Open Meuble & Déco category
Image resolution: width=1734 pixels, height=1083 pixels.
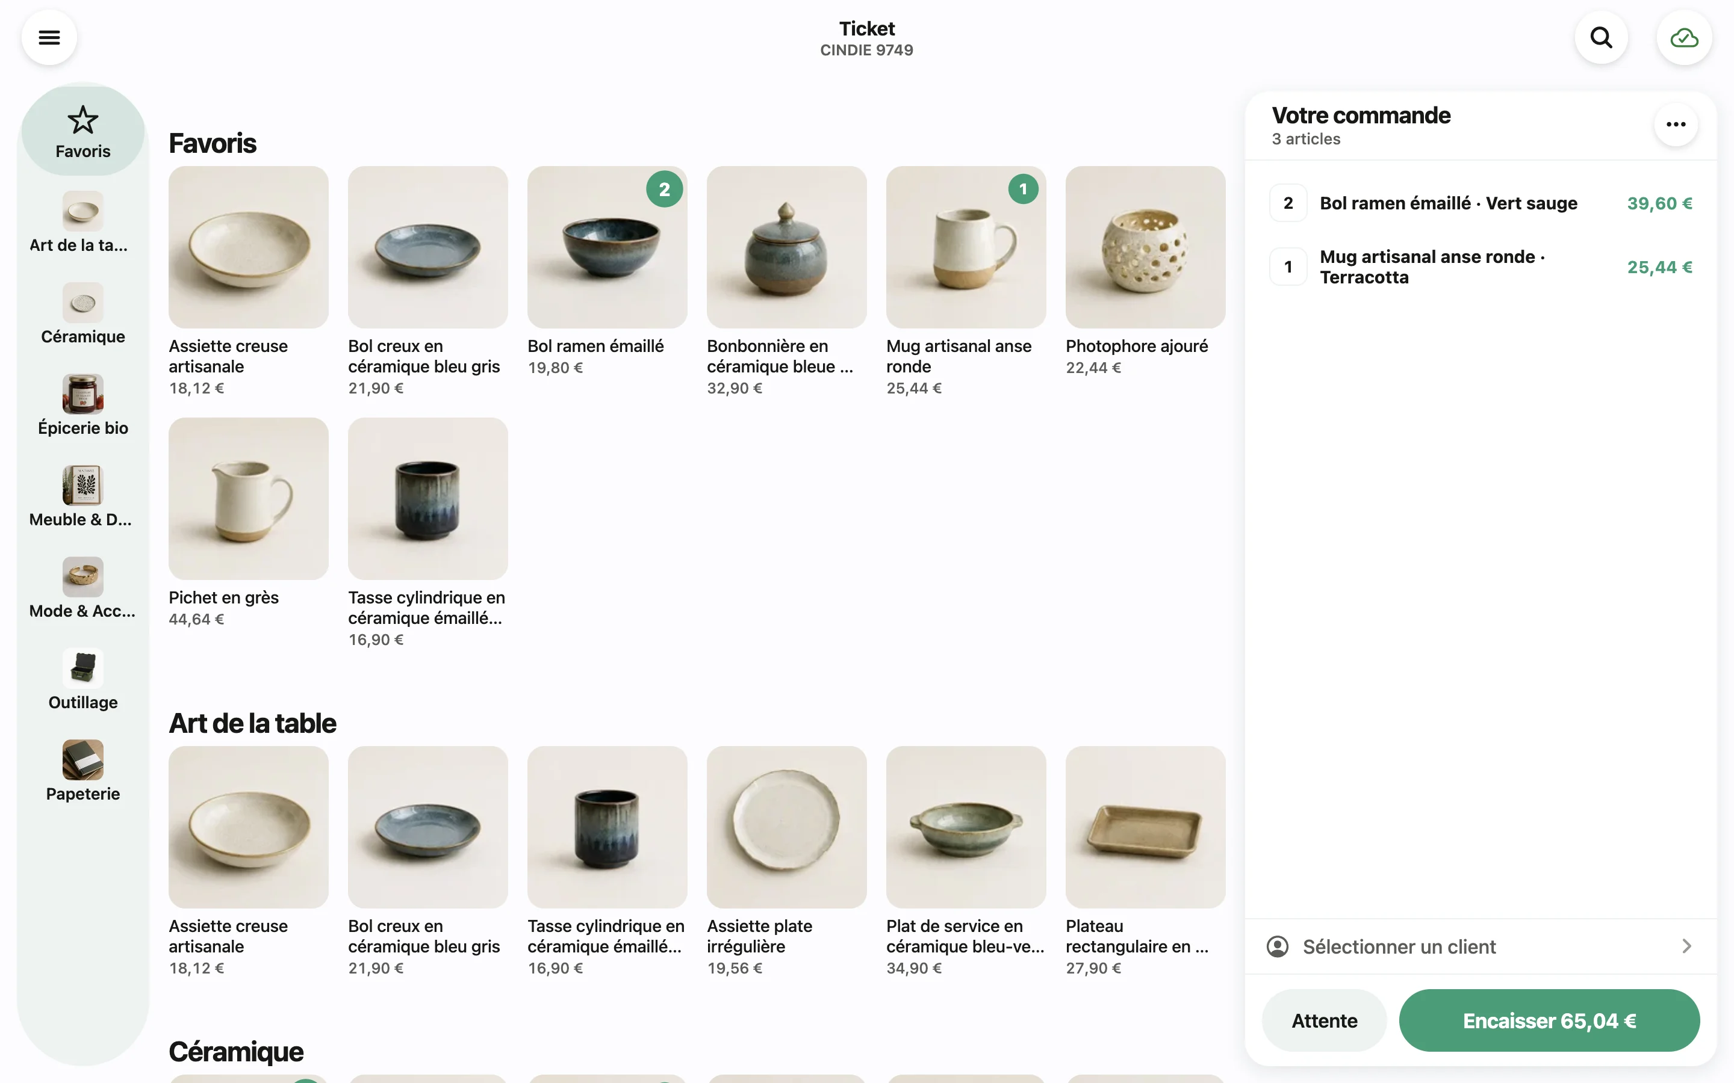(82, 497)
